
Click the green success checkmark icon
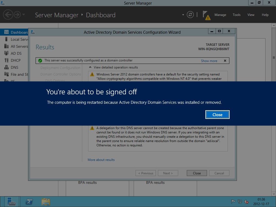[40, 61]
